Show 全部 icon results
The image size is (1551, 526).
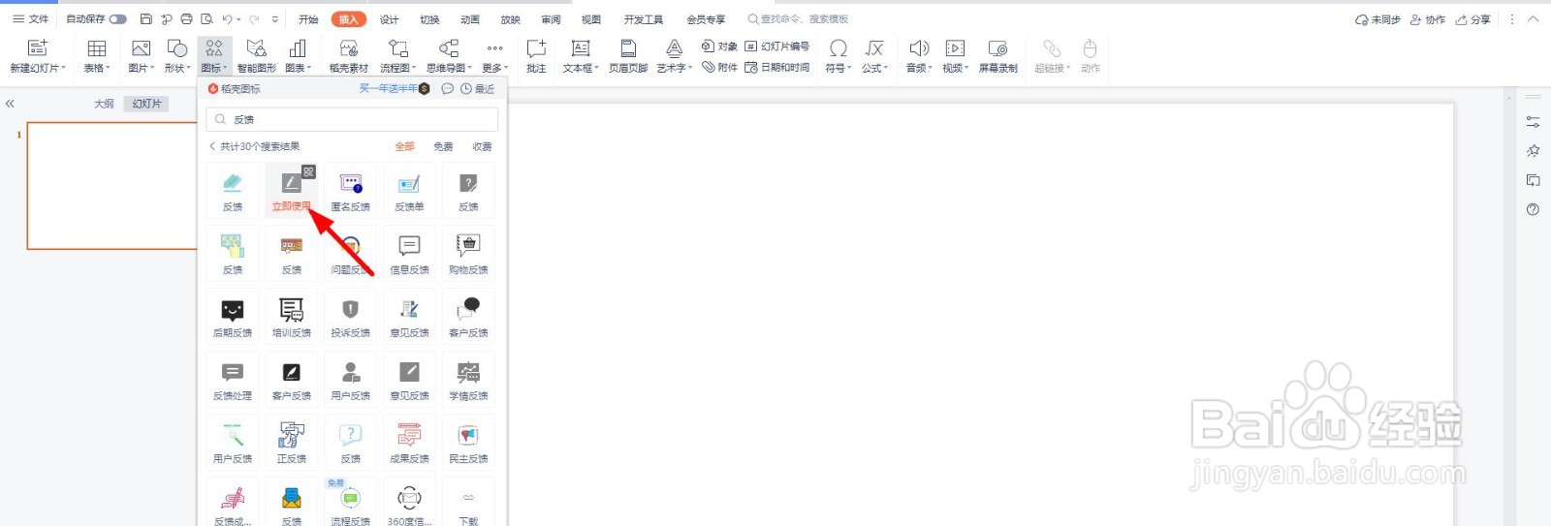click(404, 146)
